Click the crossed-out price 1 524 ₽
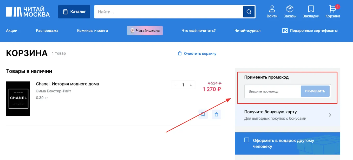Image resolution: width=353 pixels, height=160 pixels. pyautogui.click(x=214, y=83)
